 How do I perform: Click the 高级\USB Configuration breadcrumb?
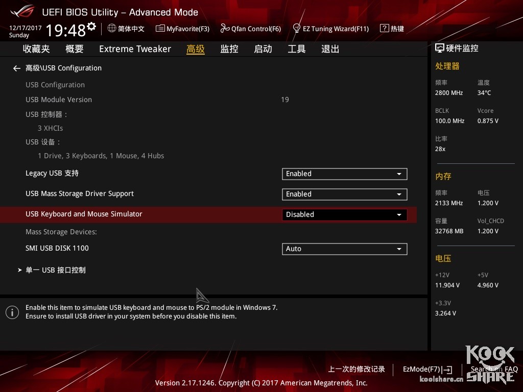(63, 68)
